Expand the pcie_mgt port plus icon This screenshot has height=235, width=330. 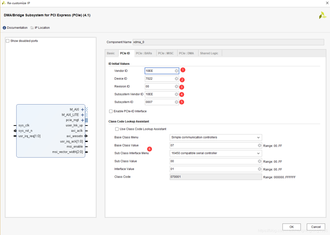(x=82, y=120)
